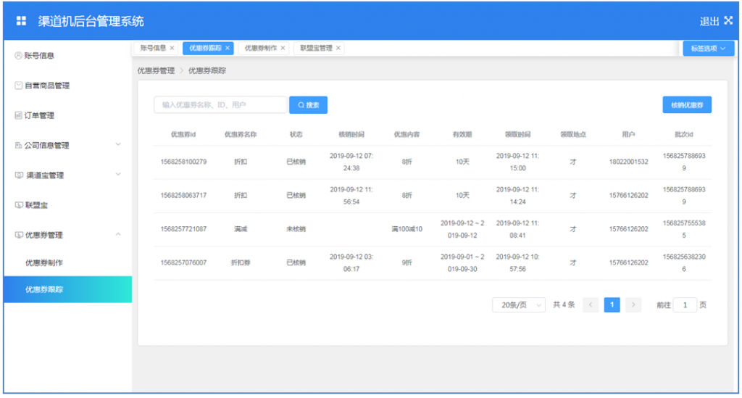Click coupon id 1568258063717
The height and width of the screenshot is (398, 742).
click(x=183, y=196)
